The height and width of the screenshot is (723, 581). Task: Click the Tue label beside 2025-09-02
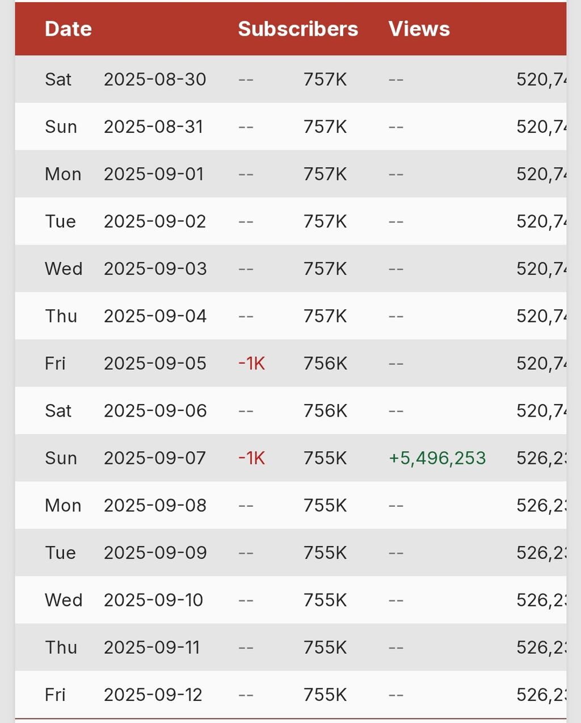point(60,221)
